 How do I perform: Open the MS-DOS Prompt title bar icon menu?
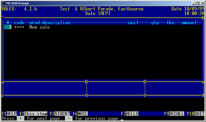4,3
